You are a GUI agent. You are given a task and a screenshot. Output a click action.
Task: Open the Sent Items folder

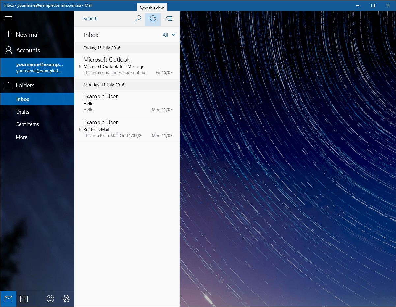tap(28, 124)
